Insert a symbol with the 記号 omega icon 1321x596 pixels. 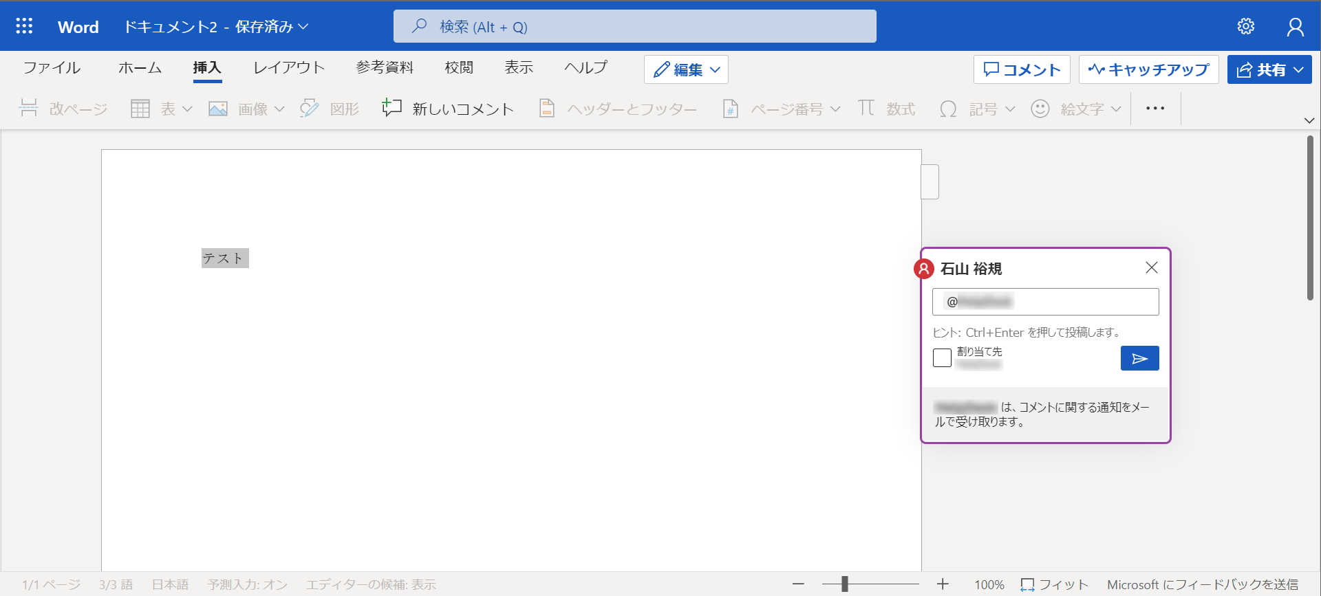(948, 109)
